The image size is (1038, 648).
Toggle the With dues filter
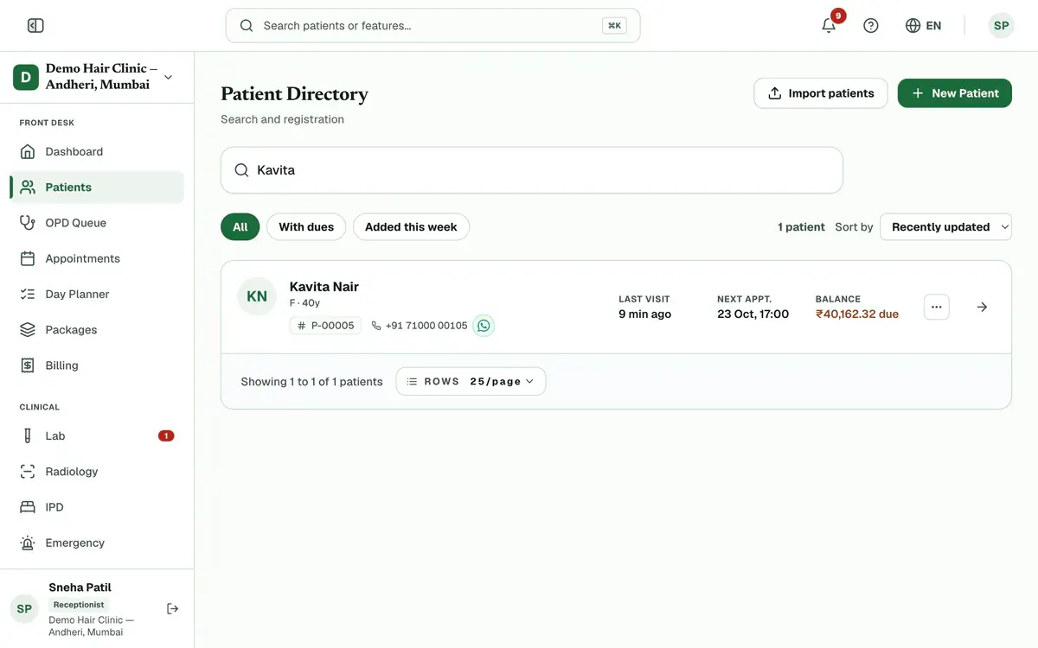[x=306, y=227]
